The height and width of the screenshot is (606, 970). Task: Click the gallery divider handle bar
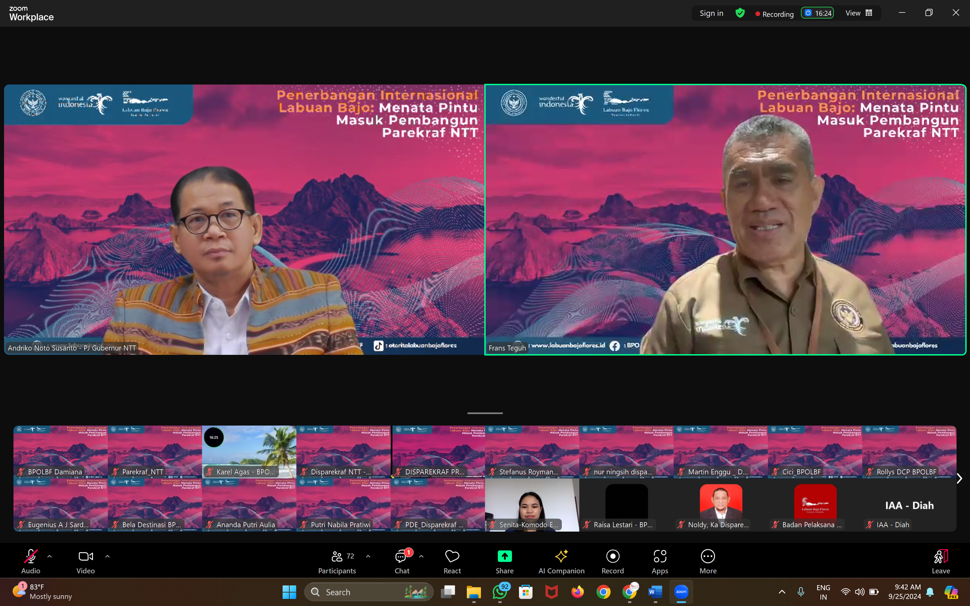(485, 413)
